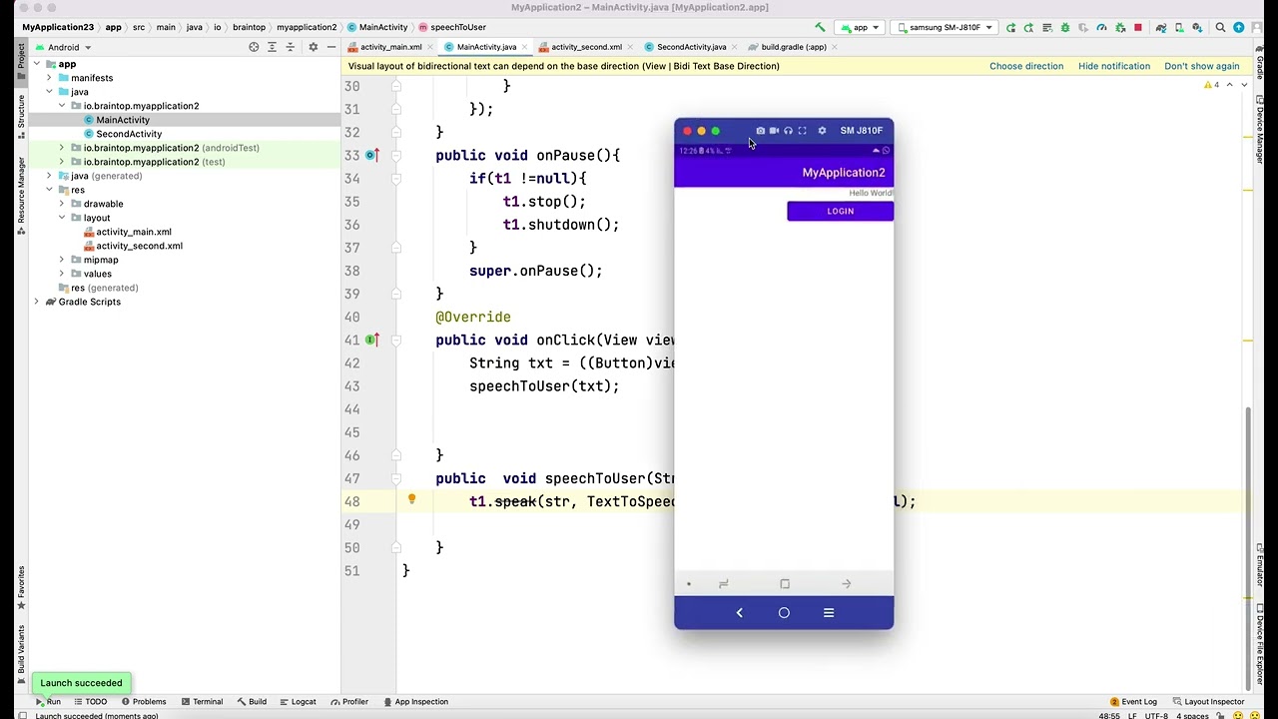Image resolution: width=1278 pixels, height=719 pixels.
Task: Open the samsung SM-J810F device dropdown
Action: (944, 27)
